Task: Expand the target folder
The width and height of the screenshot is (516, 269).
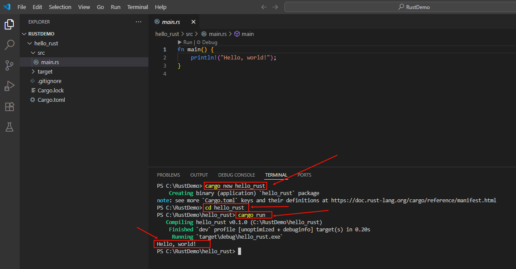Action: tap(33, 71)
